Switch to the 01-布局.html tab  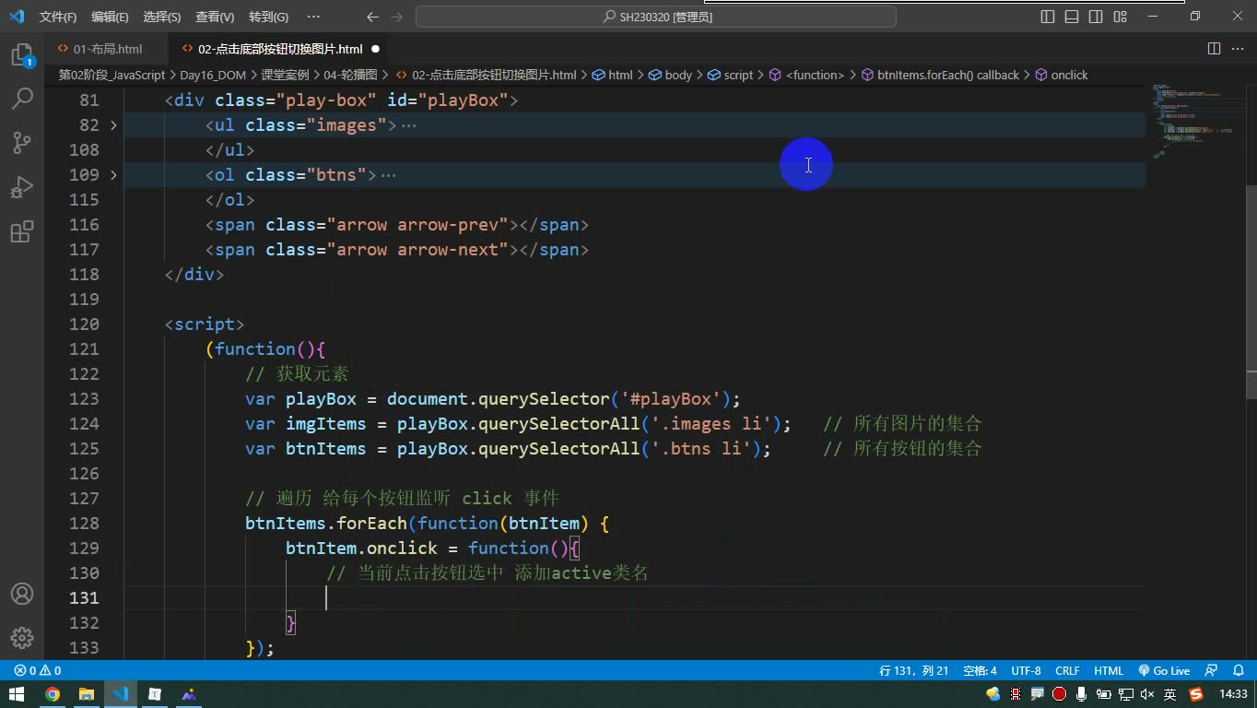(108, 49)
